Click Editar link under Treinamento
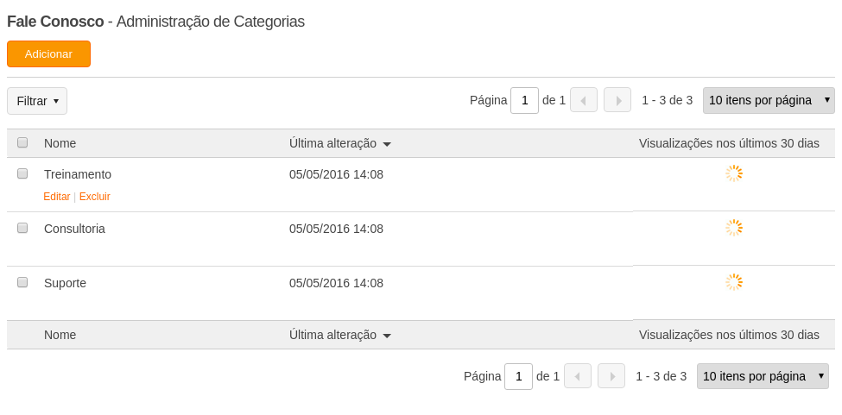The width and height of the screenshot is (842, 415). 57,196
